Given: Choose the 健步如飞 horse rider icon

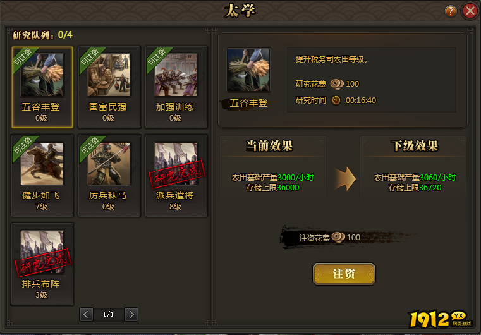Looking at the screenshot, I should [42, 164].
